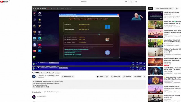Click the Köszönet thanks button

coord(127,76)
